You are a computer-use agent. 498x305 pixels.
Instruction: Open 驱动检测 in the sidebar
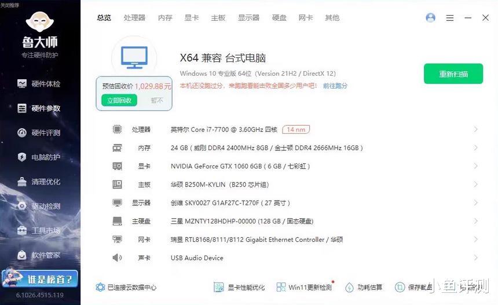coord(39,206)
